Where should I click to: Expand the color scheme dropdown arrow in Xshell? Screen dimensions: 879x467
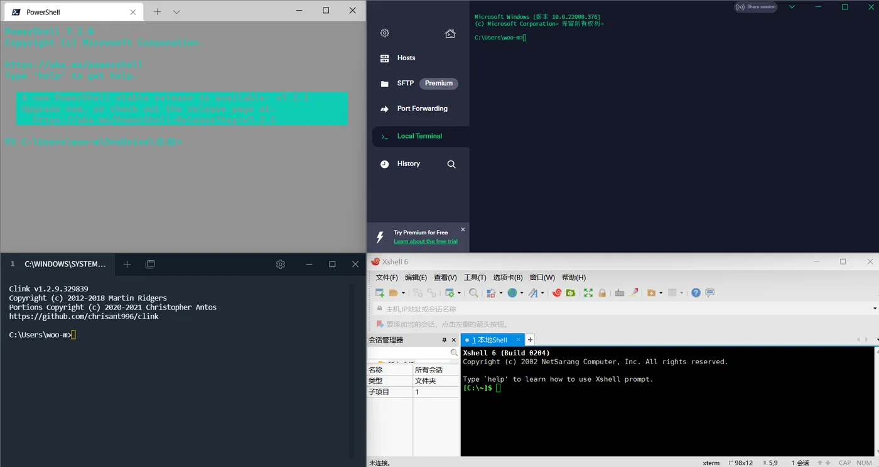click(501, 293)
